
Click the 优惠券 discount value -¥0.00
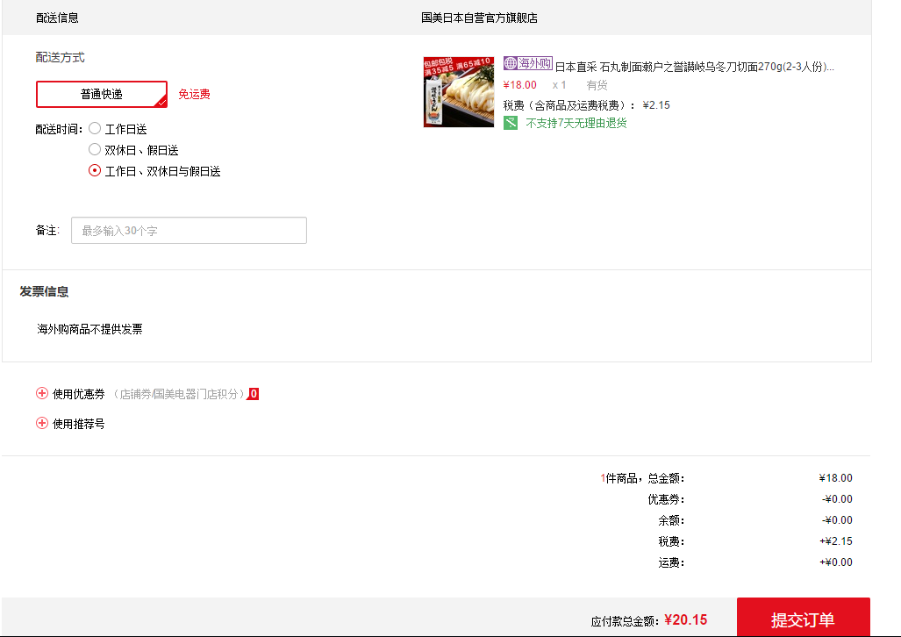pyautogui.click(x=837, y=499)
